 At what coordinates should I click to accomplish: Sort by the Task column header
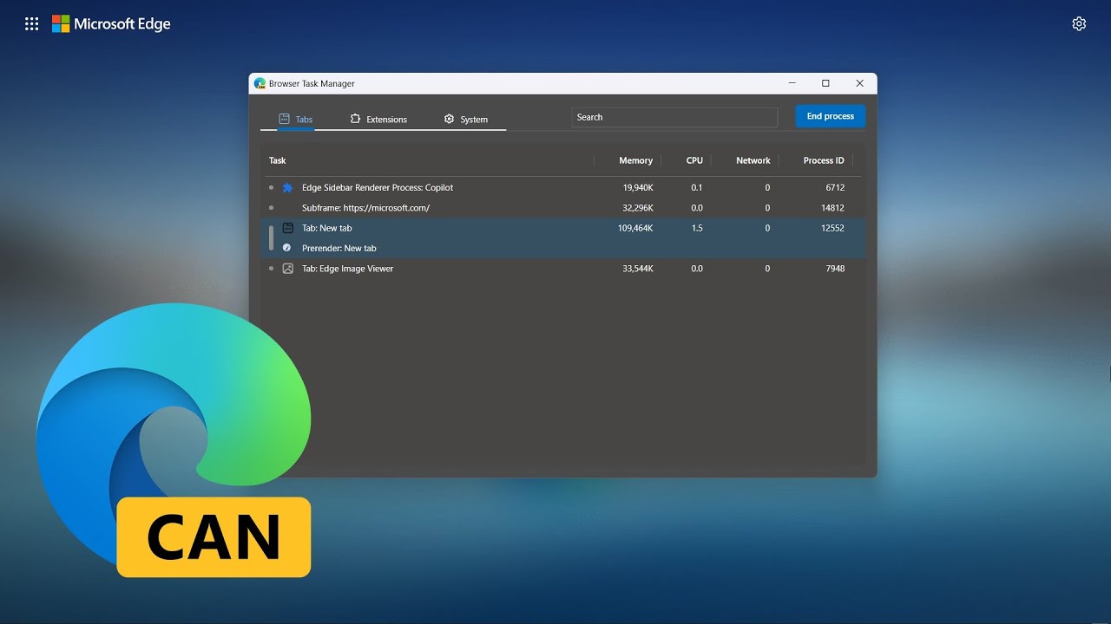pyautogui.click(x=277, y=160)
